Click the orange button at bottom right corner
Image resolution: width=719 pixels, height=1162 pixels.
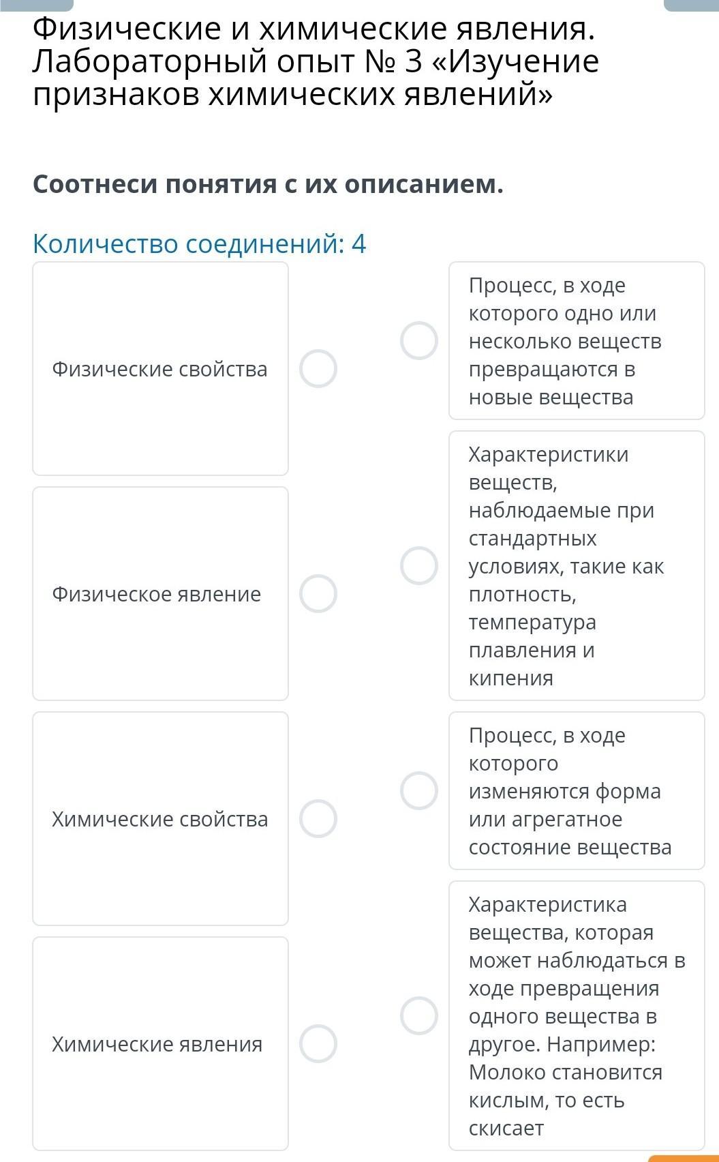coord(683,1159)
